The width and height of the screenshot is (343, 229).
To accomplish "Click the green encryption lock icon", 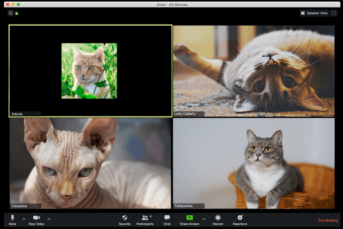I will pos(17,13).
